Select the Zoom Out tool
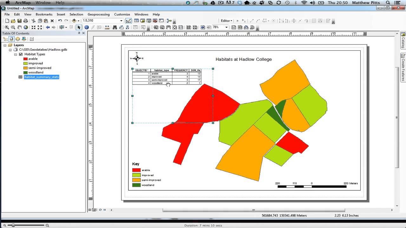The width and height of the screenshot is (406, 228). point(13,28)
